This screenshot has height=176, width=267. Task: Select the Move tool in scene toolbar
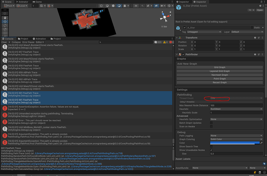tap(5, 22)
